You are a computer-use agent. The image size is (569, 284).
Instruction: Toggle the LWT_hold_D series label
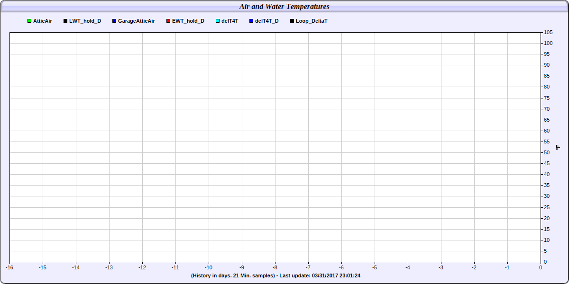(x=85, y=21)
